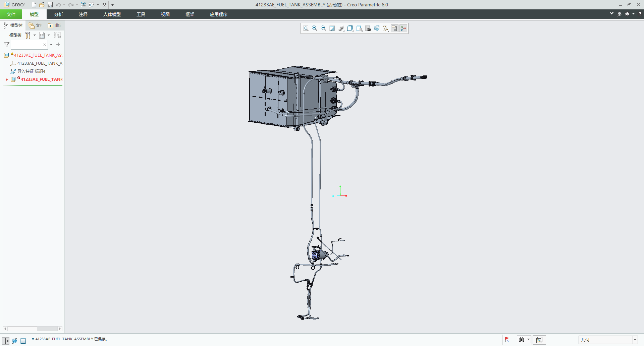Click the Zoom In magnifier icon
Screen dimensions: 644x346
(315, 28)
